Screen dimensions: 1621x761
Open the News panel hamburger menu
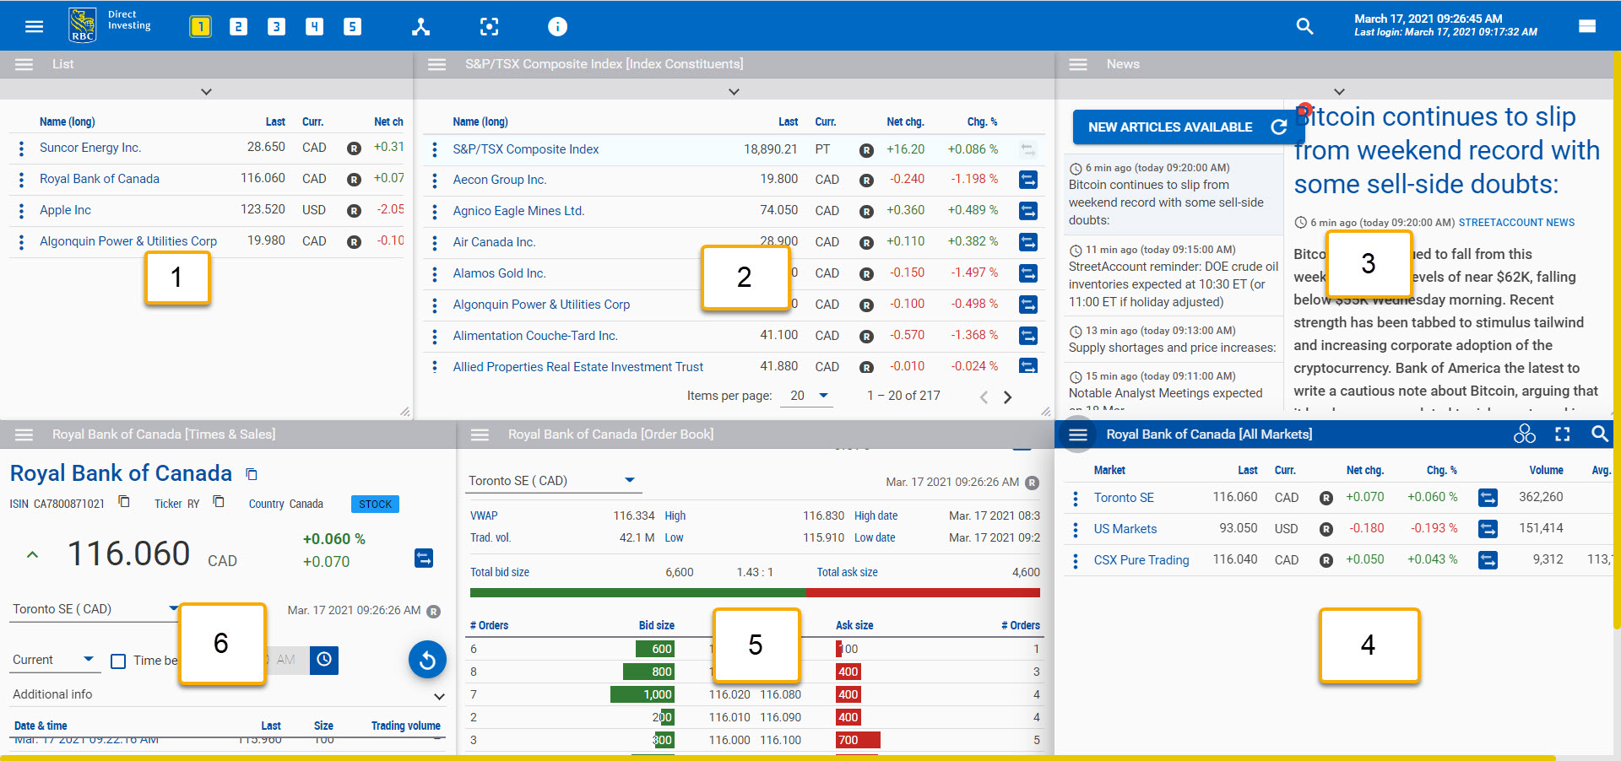tap(1078, 64)
